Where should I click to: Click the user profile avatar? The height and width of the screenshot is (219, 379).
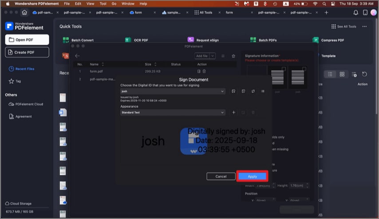(373, 12)
